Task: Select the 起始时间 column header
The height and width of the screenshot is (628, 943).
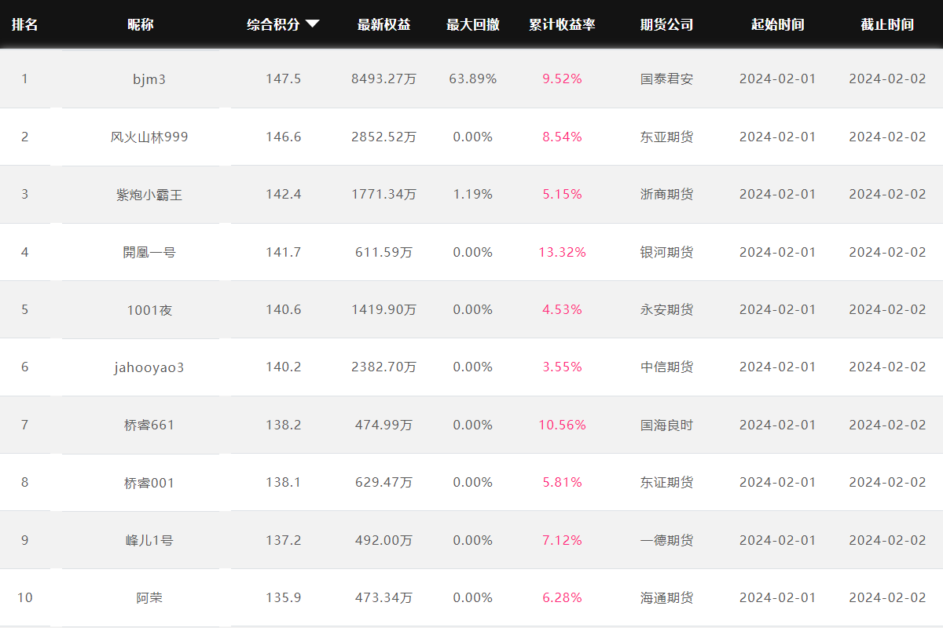Action: [x=777, y=24]
